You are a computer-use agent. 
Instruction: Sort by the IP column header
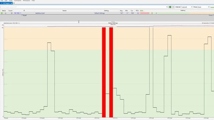[24, 11]
